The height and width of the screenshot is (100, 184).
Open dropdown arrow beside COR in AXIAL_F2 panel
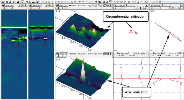pyautogui.click(x=182, y=53)
